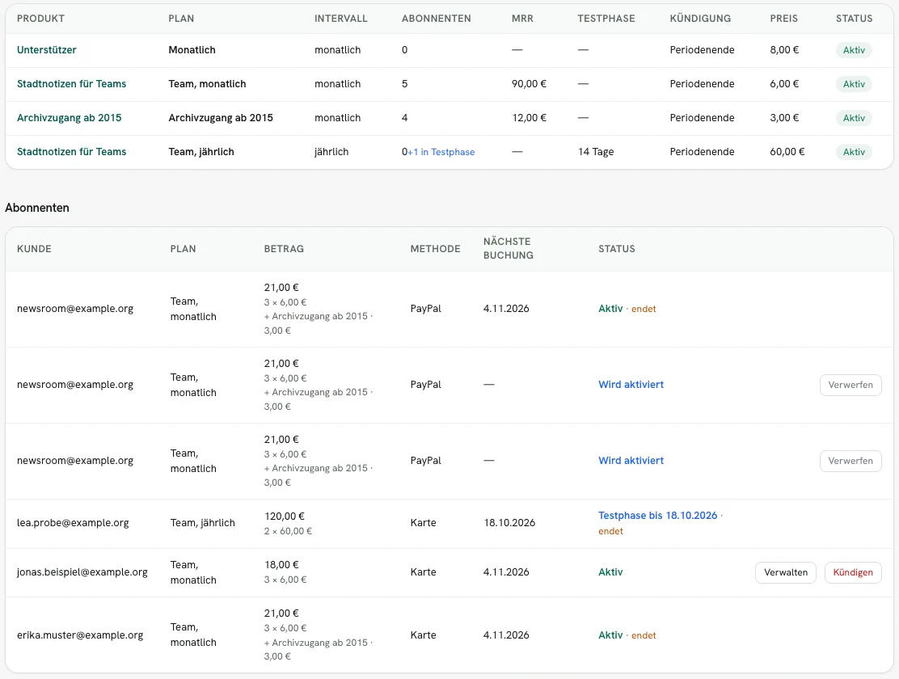Click the 'endet' label under Testphase status
The height and width of the screenshot is (679, 899).
pyautogui.click(x=610, y=531)
